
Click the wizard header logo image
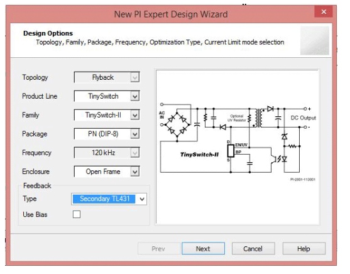point(315,40)
